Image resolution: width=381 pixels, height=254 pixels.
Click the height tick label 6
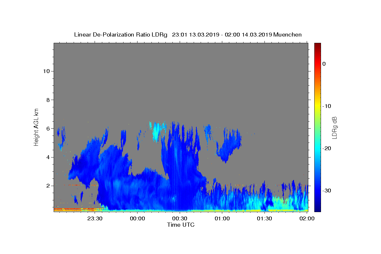[x=47, y=128]
